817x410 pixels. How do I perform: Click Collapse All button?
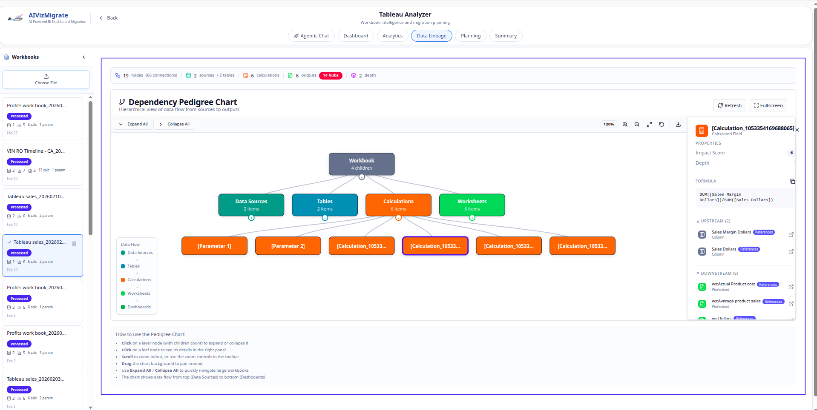tap(174, 124)
